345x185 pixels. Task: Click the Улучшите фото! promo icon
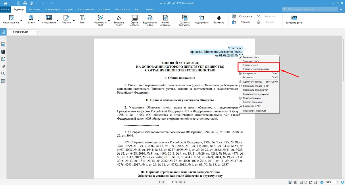(294, 20)
